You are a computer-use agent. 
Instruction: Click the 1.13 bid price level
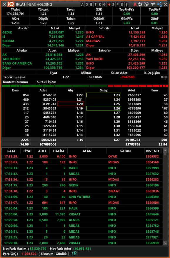pos(80,135)
